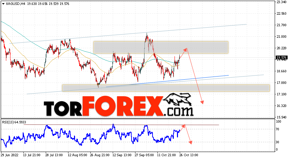Image resolution: width=289 pixels, height=159 pixels.
Task: Click the RSI scale value 0
Action: 277,150
